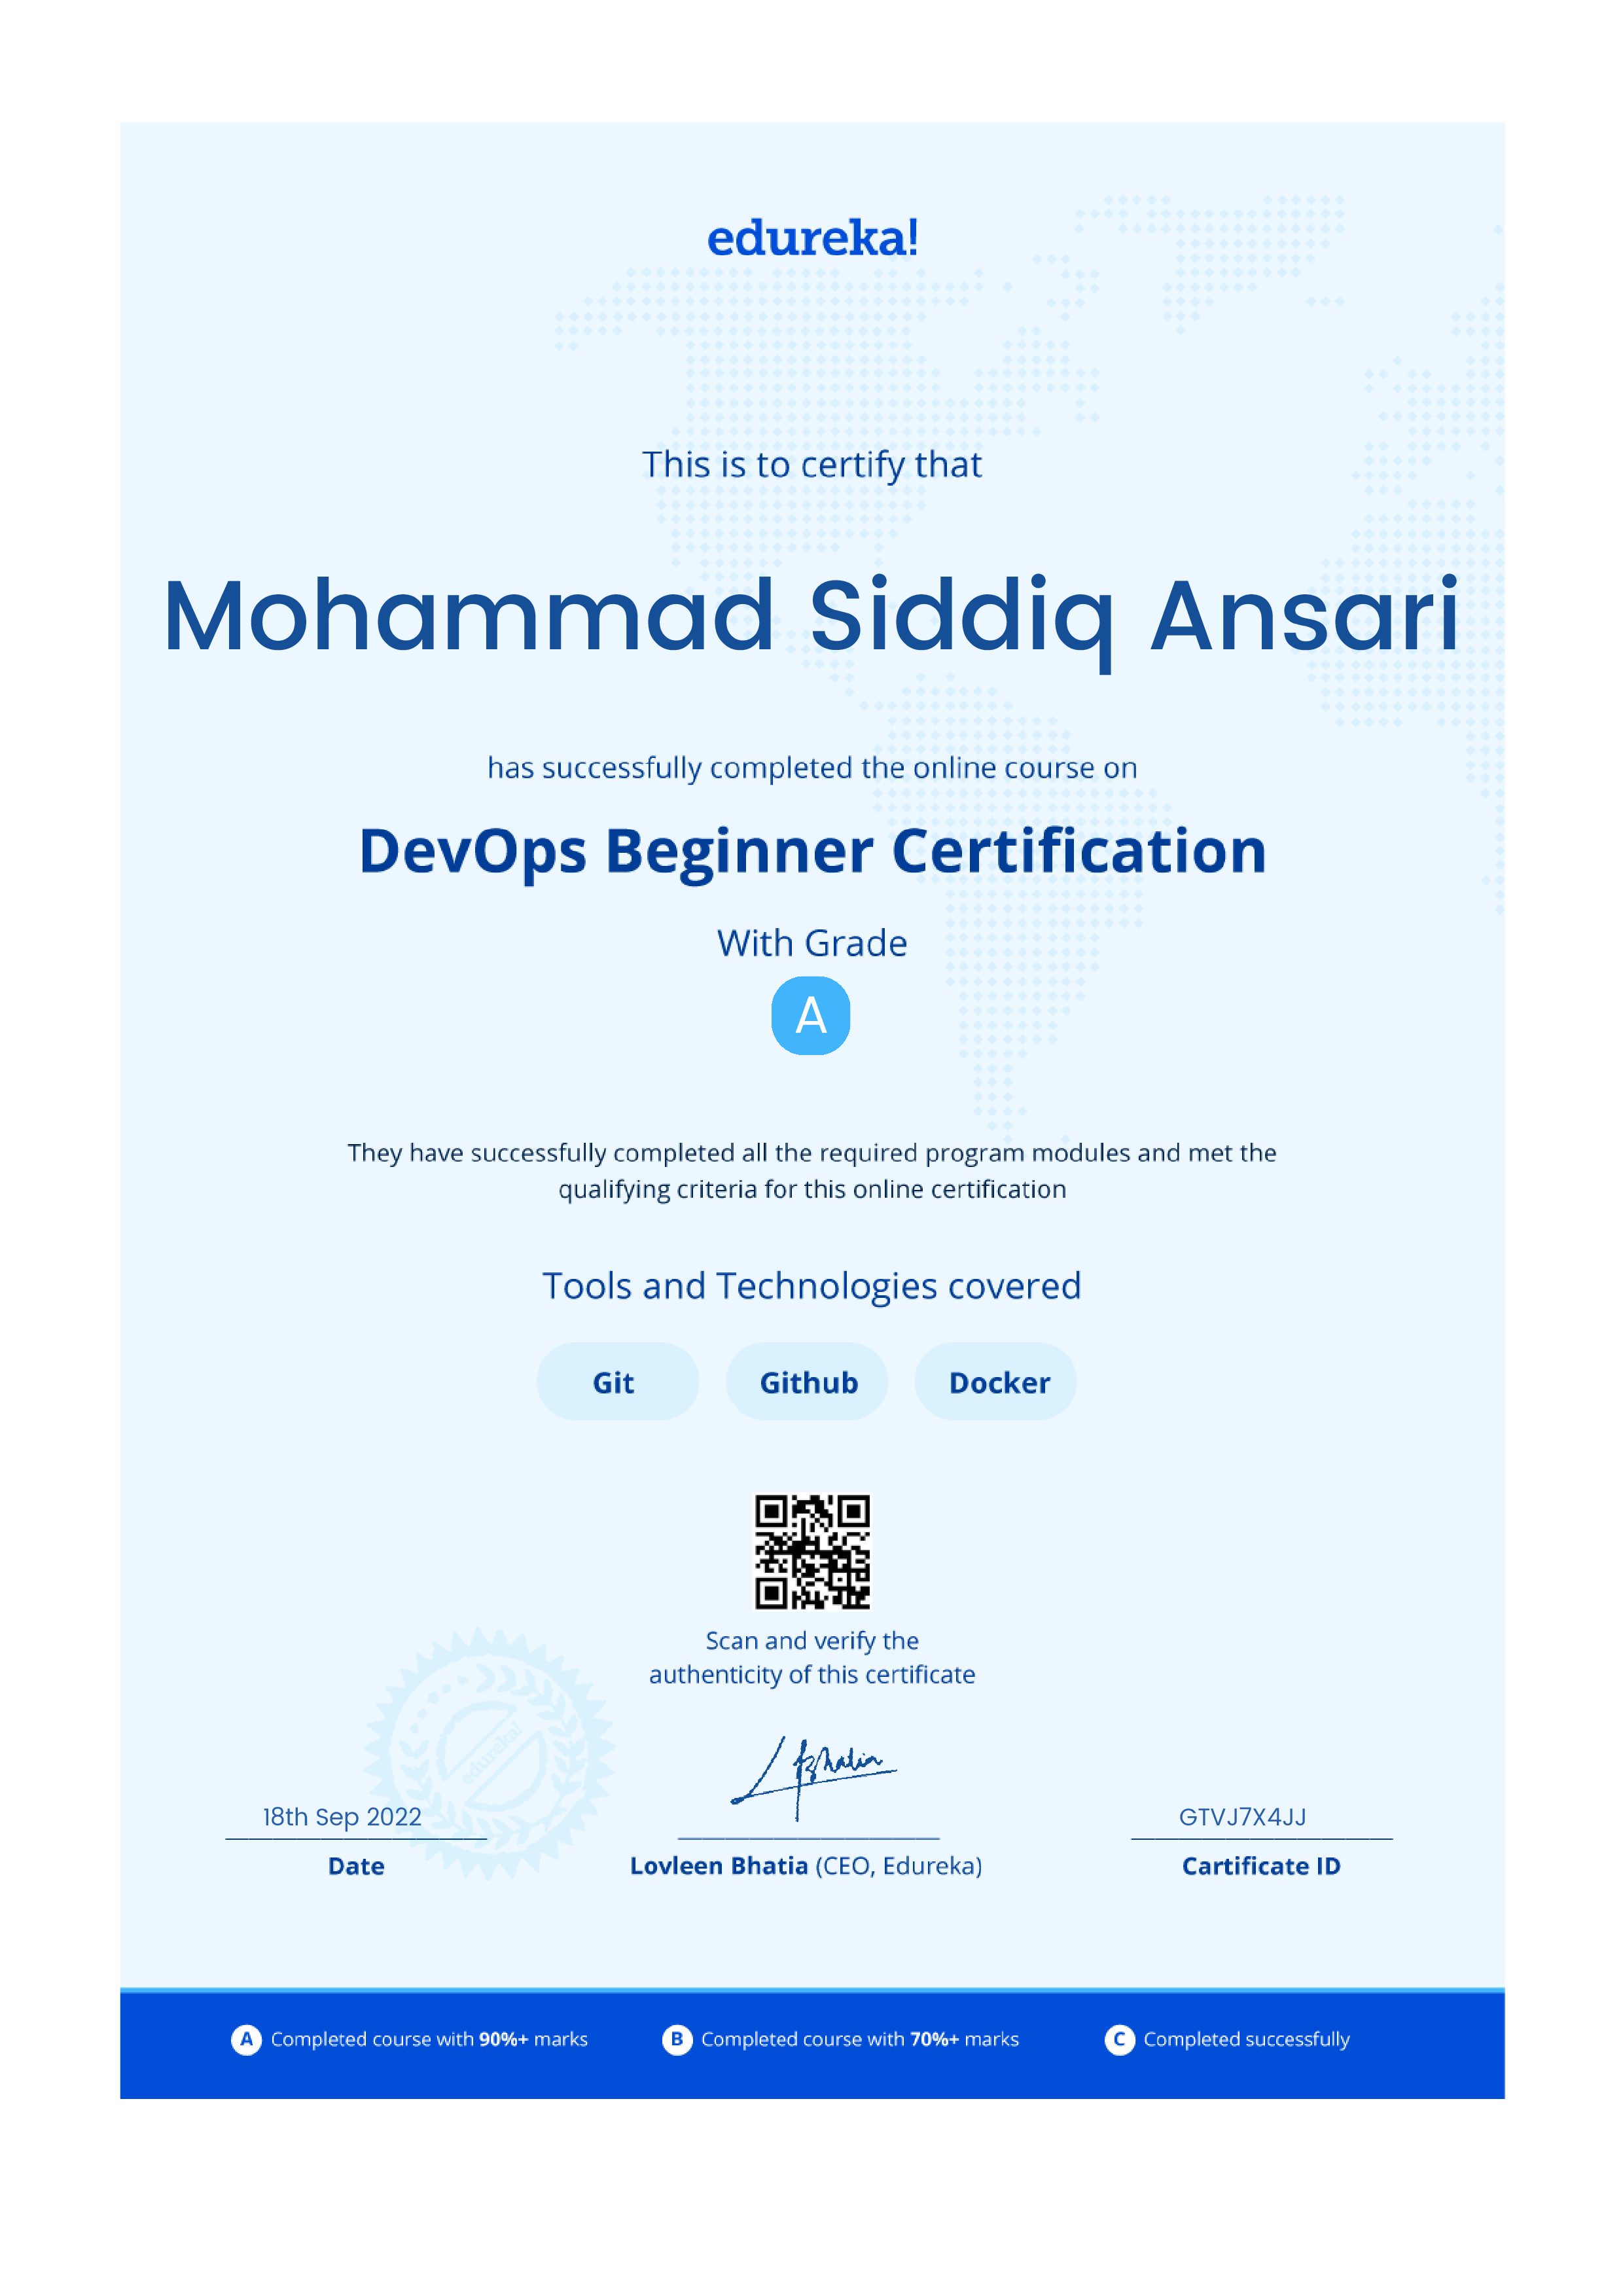
Task: Click 'authenticity of this certificate' line
Action: (812, 1674)
